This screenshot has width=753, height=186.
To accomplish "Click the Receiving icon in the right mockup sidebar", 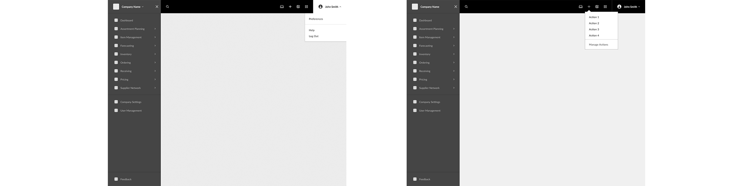I will tap(415, 71).
